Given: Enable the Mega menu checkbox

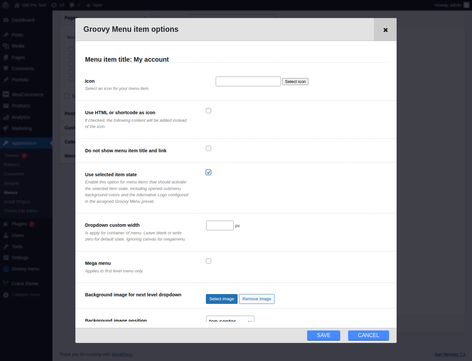Looking at the screenshot, I should click(208, 261).
